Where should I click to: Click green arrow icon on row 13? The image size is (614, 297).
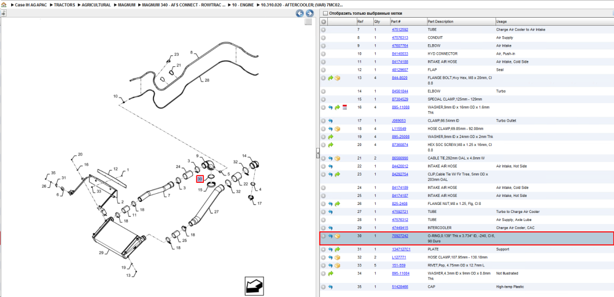click(330, 79)
